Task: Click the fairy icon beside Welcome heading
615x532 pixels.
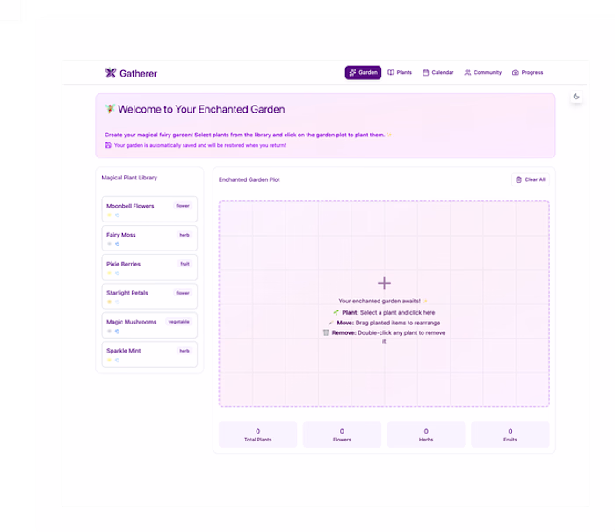Action: [x=110, y=109]
